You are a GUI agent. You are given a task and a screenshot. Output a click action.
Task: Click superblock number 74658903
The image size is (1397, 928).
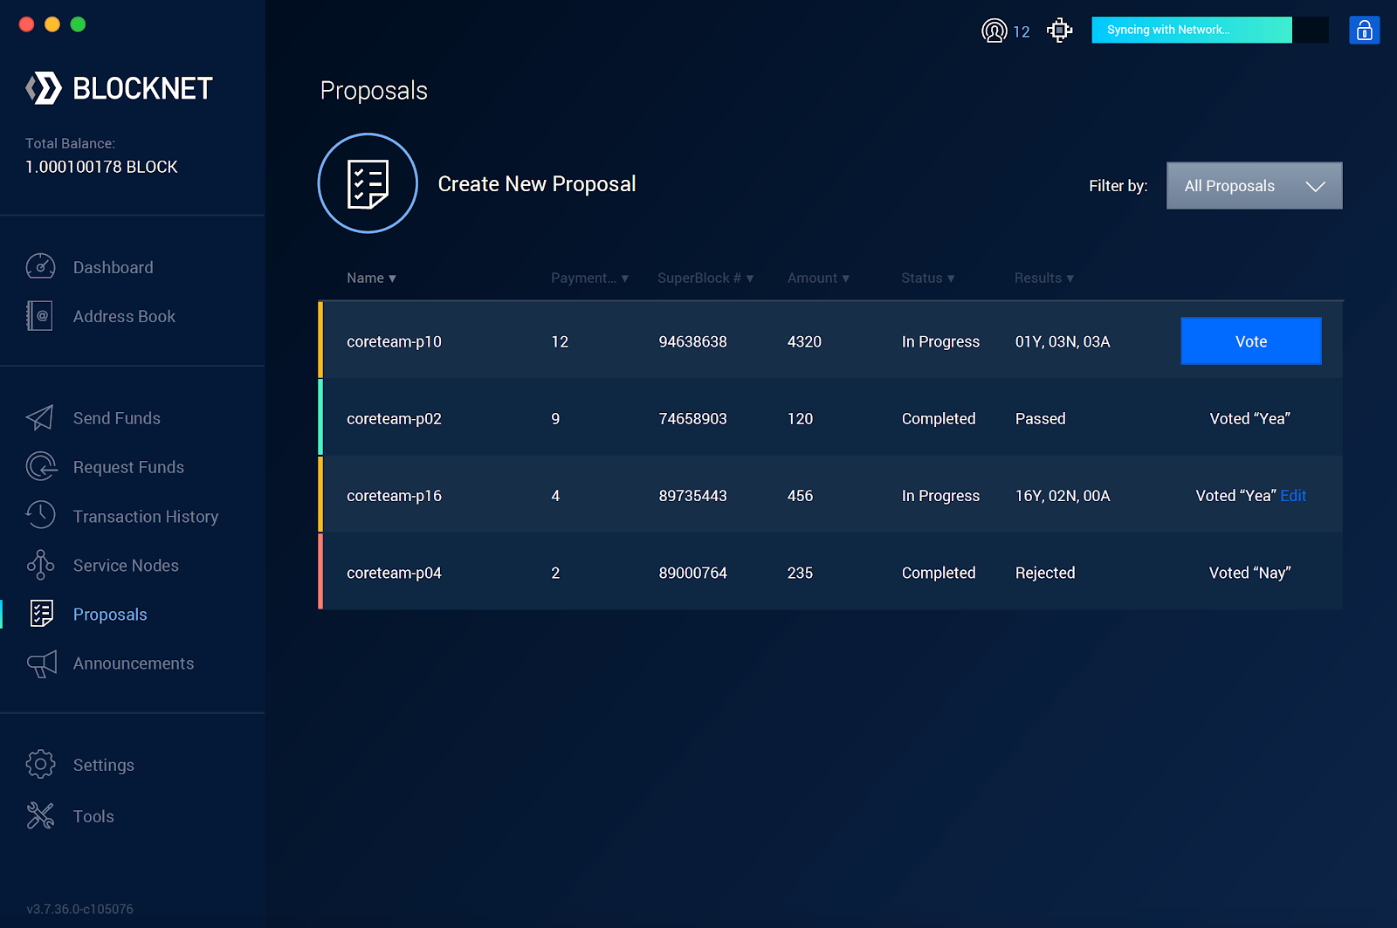coord(692,419)
